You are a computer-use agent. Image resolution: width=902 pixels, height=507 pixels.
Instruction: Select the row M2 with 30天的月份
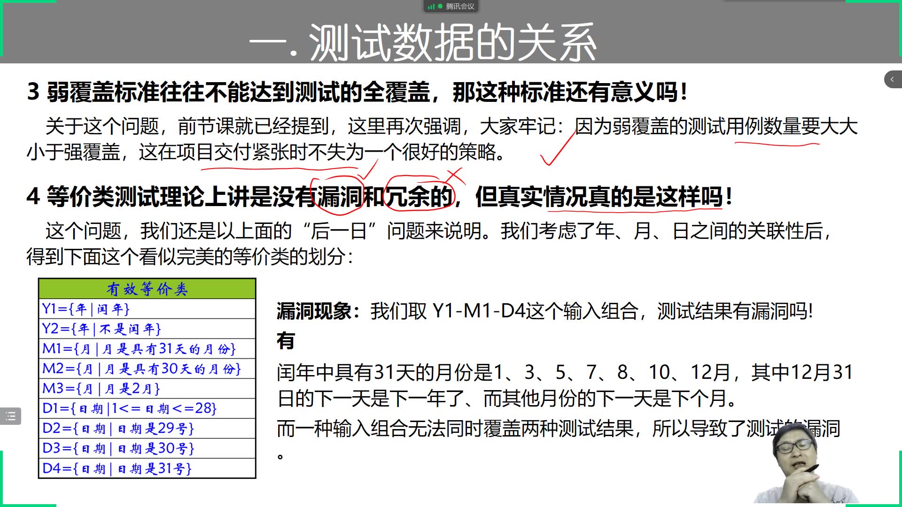147,369
